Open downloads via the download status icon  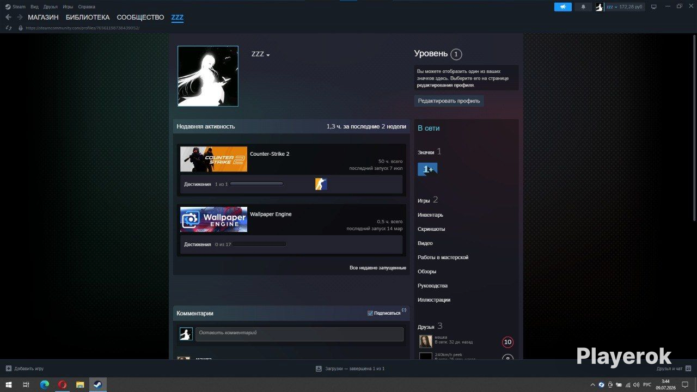319,369
